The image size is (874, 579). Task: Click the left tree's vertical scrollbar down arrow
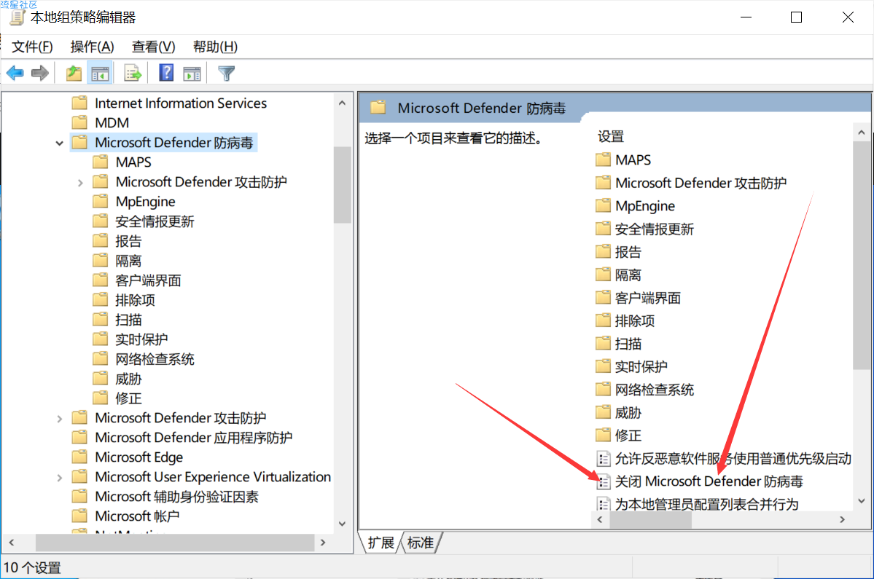point(343,524)
